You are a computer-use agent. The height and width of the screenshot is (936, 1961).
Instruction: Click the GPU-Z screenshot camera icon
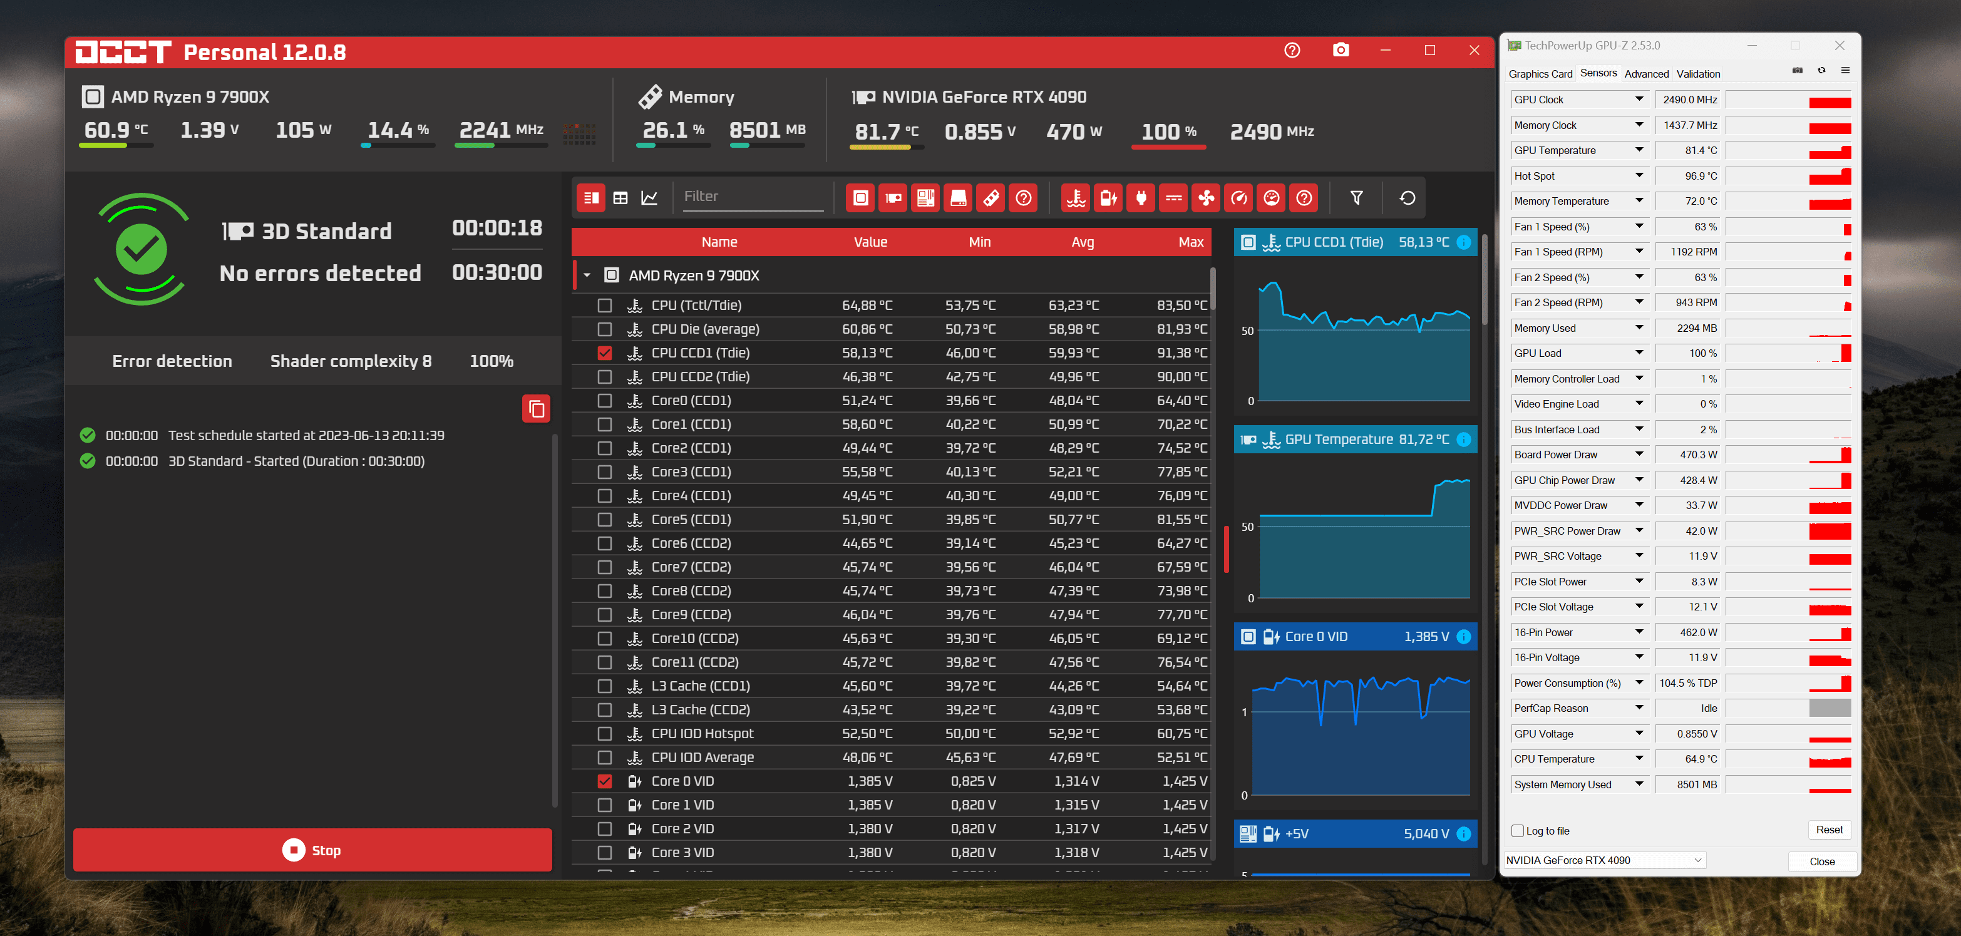pyautogui.click(x=1798, y=71)
